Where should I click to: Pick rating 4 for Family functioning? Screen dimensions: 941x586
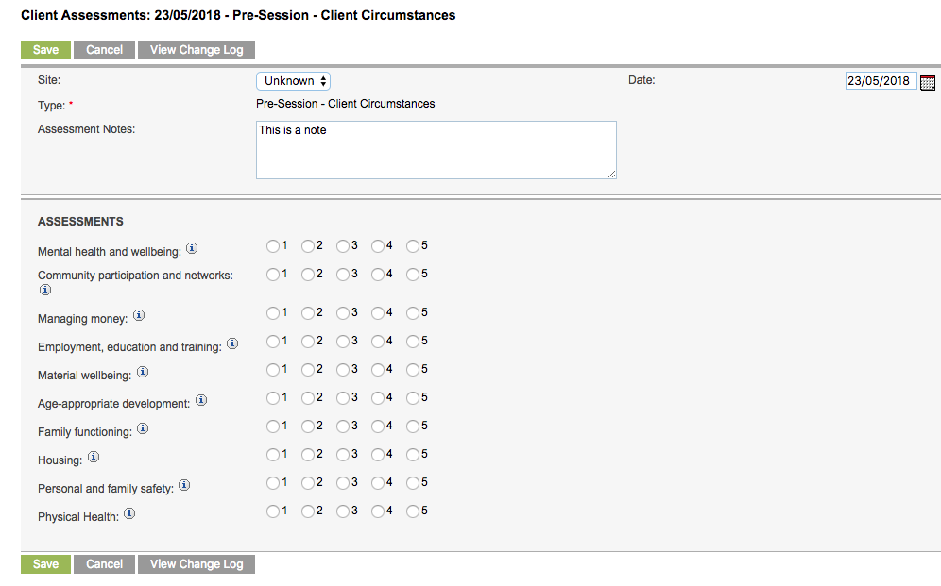click(378, 427)
